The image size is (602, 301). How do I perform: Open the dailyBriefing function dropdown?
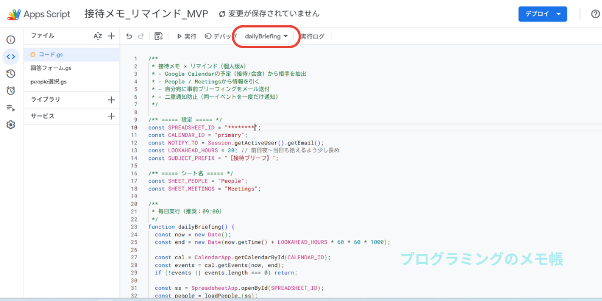266,36
